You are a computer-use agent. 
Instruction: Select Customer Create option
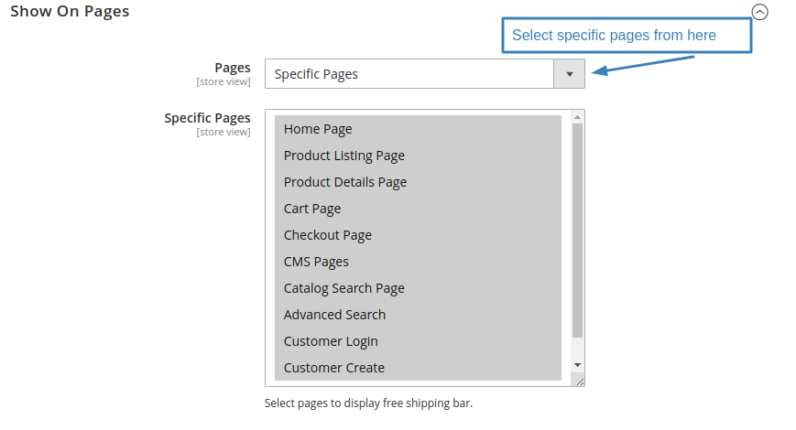[x=418, y=367]
